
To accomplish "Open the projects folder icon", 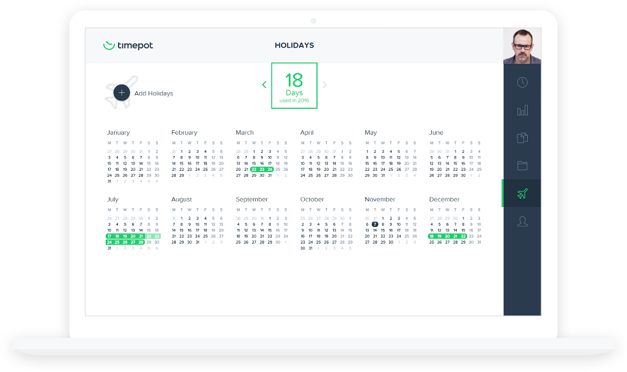I will coord(522,166).
